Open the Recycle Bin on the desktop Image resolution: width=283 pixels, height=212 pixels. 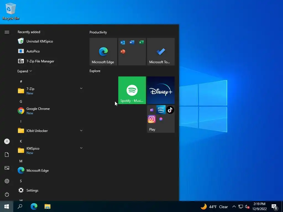[x=11, y=11]
